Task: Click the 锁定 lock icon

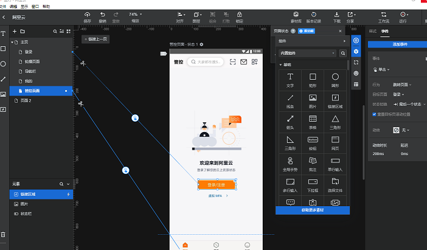Action: pos(240,15)
